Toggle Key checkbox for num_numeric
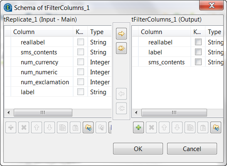The height and width of the screenshot is (166, 227). click(81, 72)
